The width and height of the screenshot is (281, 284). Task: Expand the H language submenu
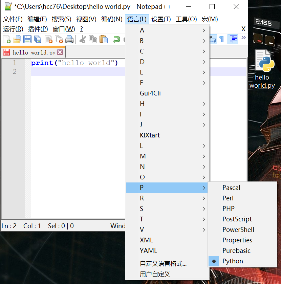167,104
